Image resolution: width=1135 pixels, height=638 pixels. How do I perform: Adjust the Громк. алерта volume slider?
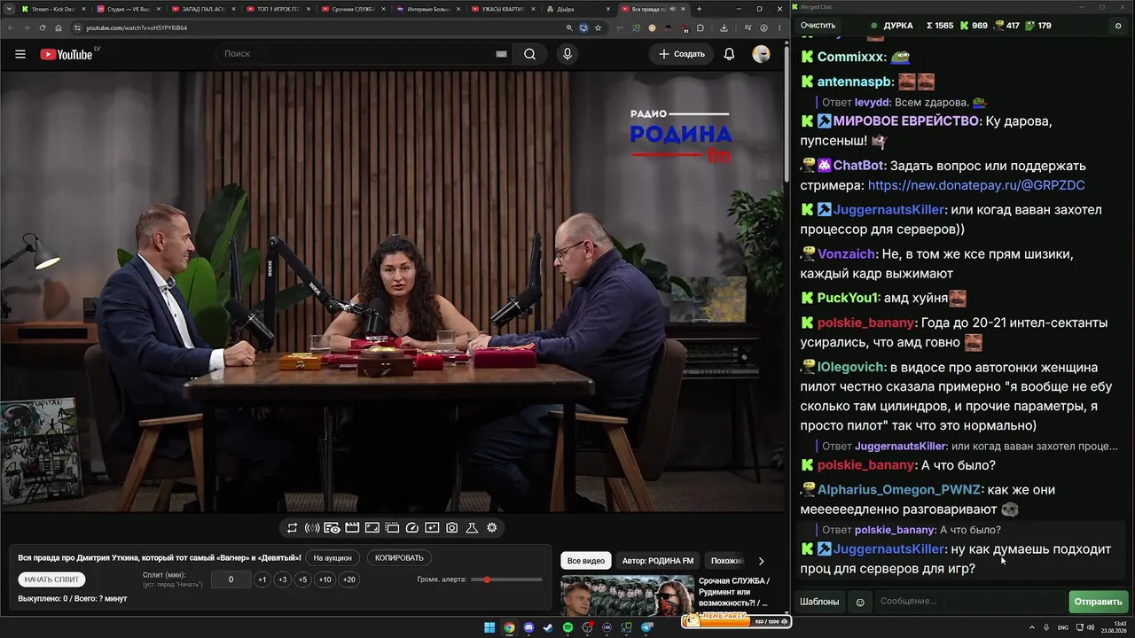(x=506, y=580)
